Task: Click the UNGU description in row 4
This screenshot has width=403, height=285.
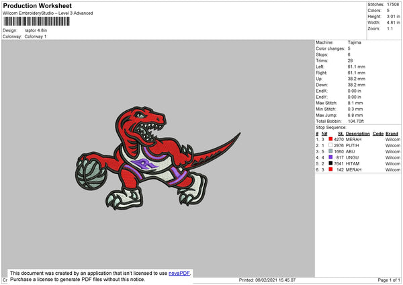Action: (352, 157)
